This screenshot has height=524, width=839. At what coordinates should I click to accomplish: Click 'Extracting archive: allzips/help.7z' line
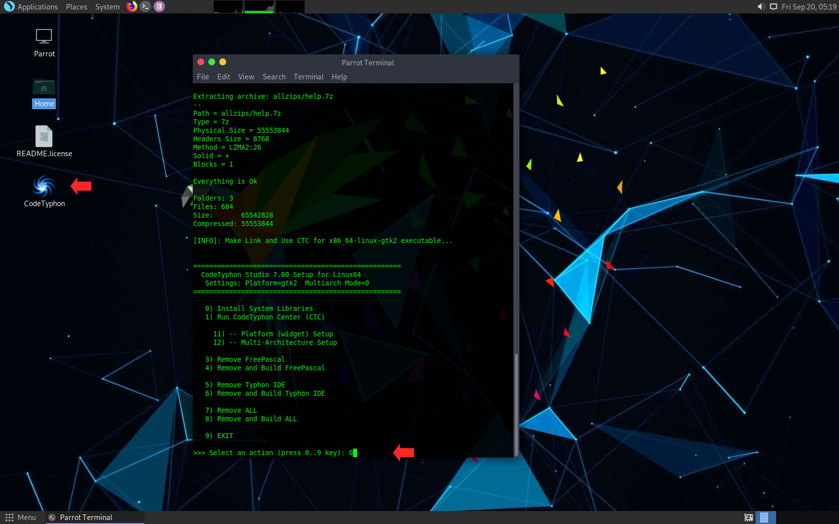coord(263,96)
